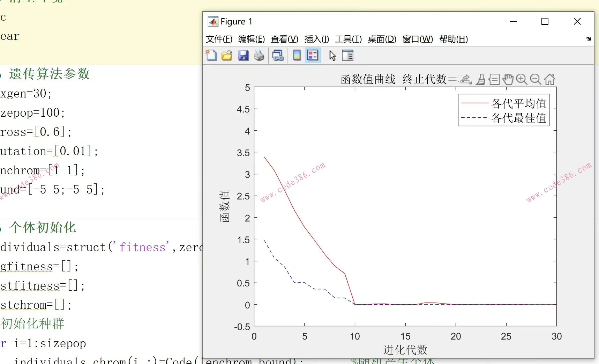Close the Figure 1 window

577,21
